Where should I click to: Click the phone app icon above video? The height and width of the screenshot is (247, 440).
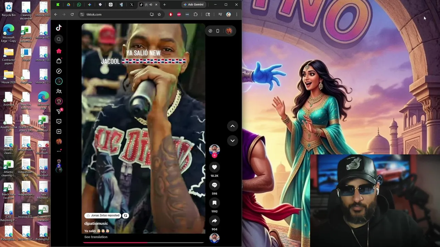tap(218, 31)
